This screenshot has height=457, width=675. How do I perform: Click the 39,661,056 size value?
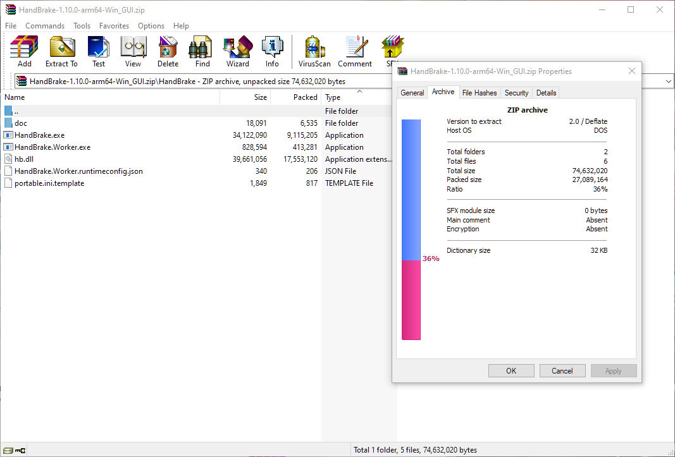[x=250, y=159]
